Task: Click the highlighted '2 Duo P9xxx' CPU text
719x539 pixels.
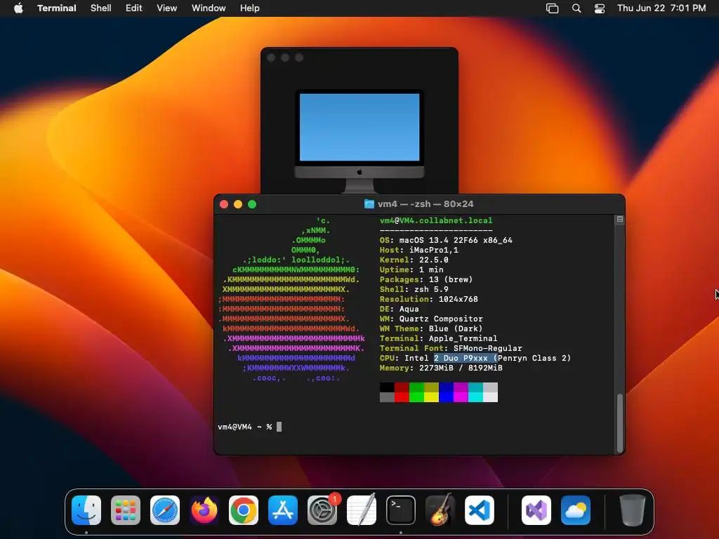Action: pos(466,359)
